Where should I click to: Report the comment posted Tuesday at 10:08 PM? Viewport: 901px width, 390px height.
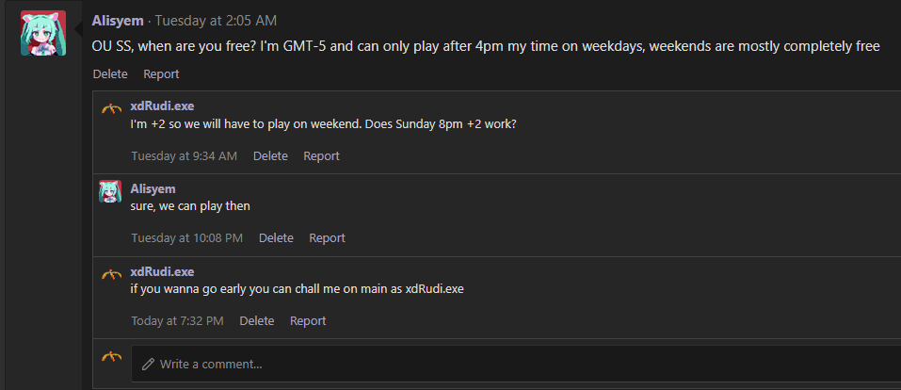click(327, 238)
